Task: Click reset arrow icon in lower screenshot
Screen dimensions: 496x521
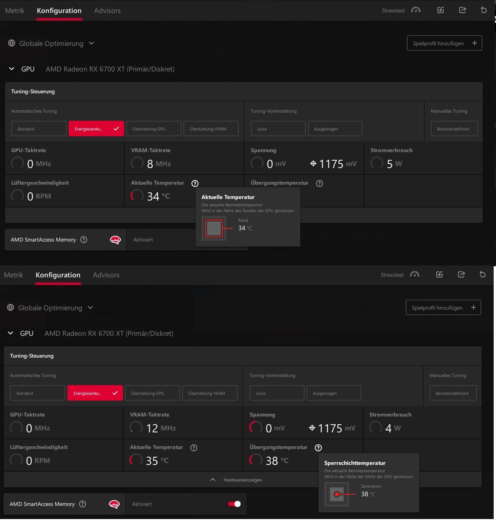Action: click(482, 274)
